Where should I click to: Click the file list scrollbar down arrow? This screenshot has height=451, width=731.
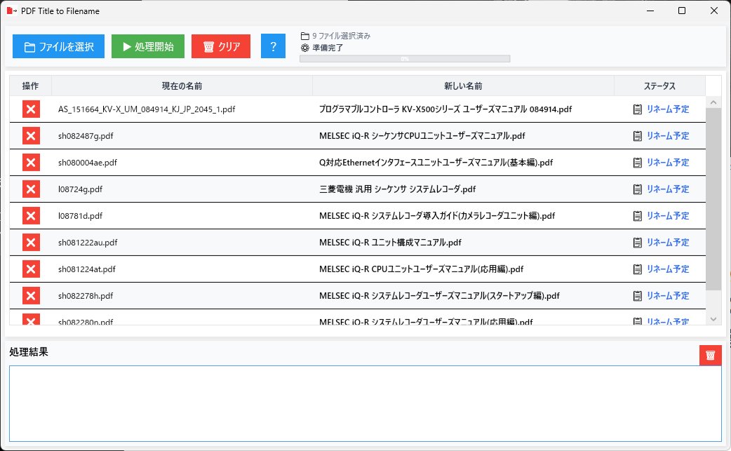[x=713, y=319]
